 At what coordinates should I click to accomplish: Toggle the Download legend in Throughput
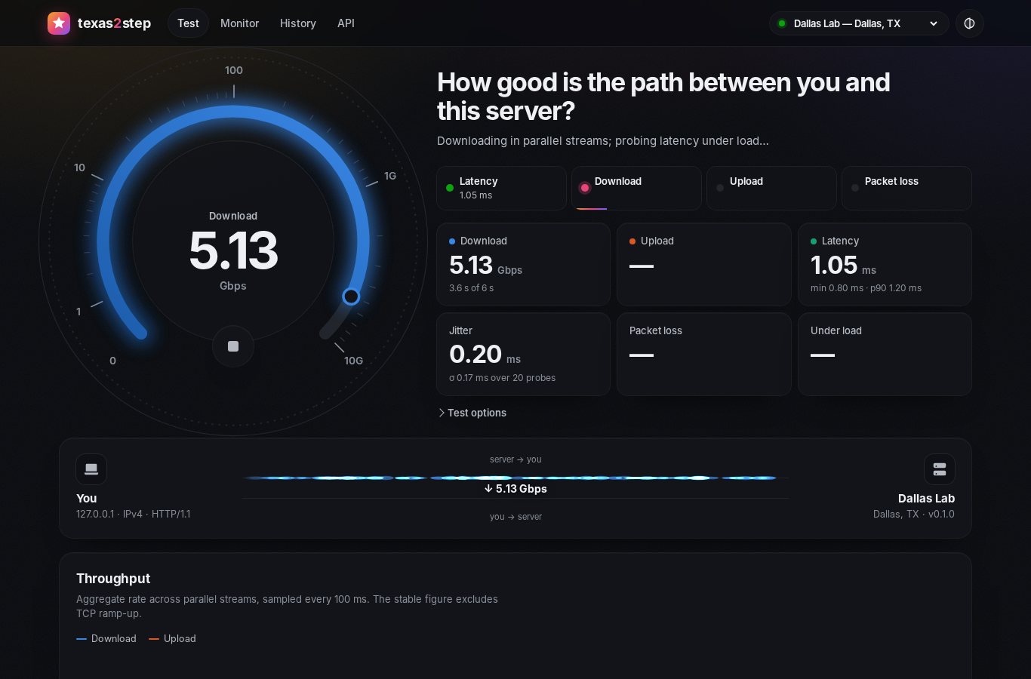click(106, 638)
